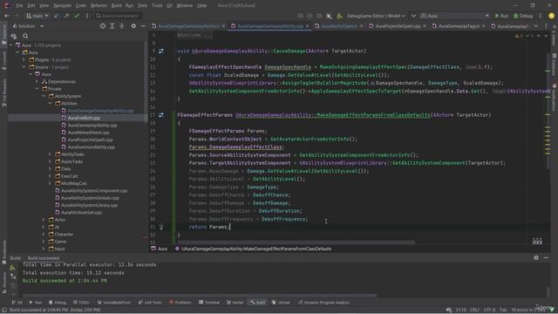The image size is (558, 314).
Task: Show hidden editor tabs dropdown arrow
Action: pos(536,26)
